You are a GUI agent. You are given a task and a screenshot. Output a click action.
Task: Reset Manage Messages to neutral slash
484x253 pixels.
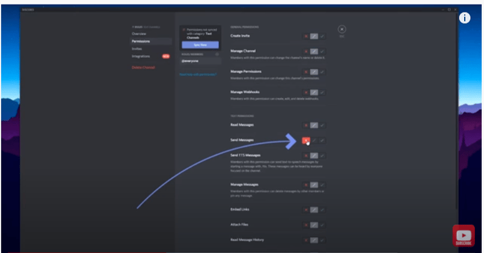(x=314, y=185)
